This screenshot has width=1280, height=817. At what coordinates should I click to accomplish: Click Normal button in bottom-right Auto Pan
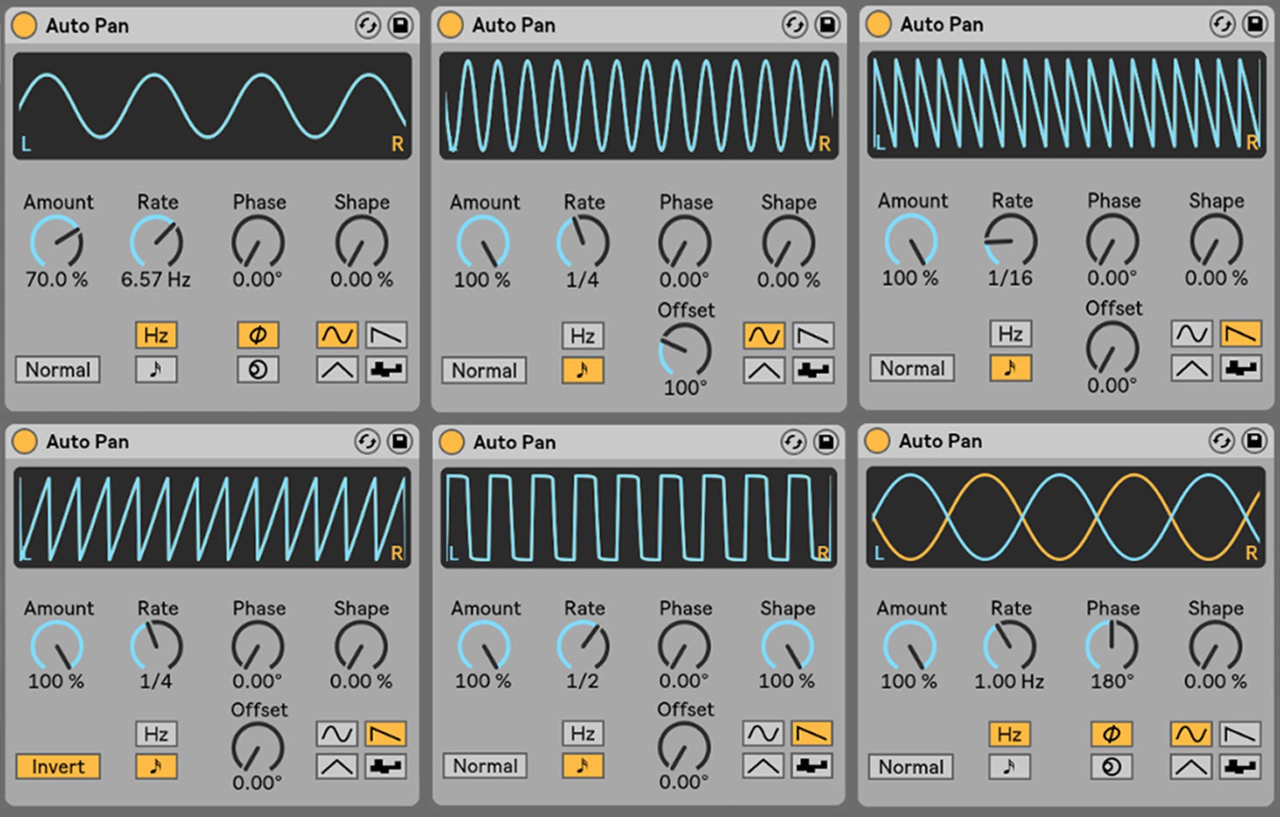(x=911, y=767)
